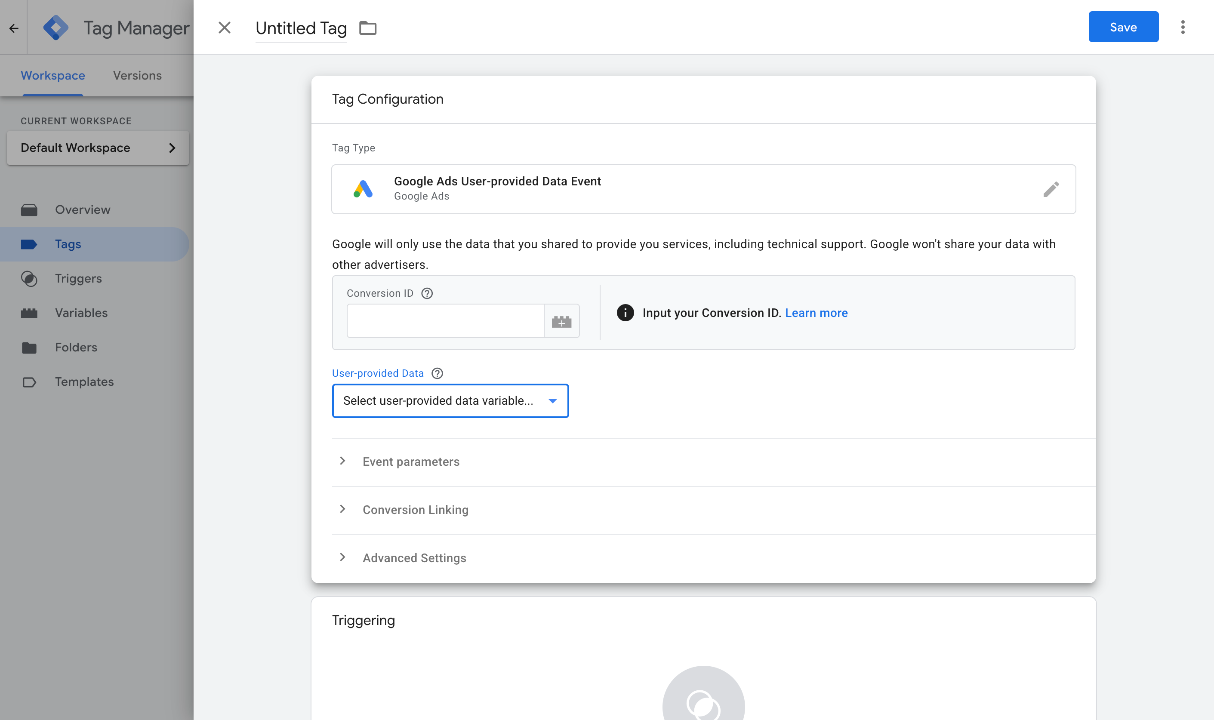Image resolution: width=1214 pixels, height=720 pixels.
Task: Click the Folders icon in sidebar
Action: pos(29,348)
